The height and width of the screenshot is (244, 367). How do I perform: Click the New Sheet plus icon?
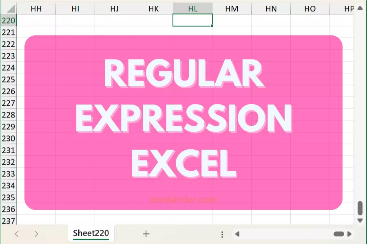pos(146,234)
